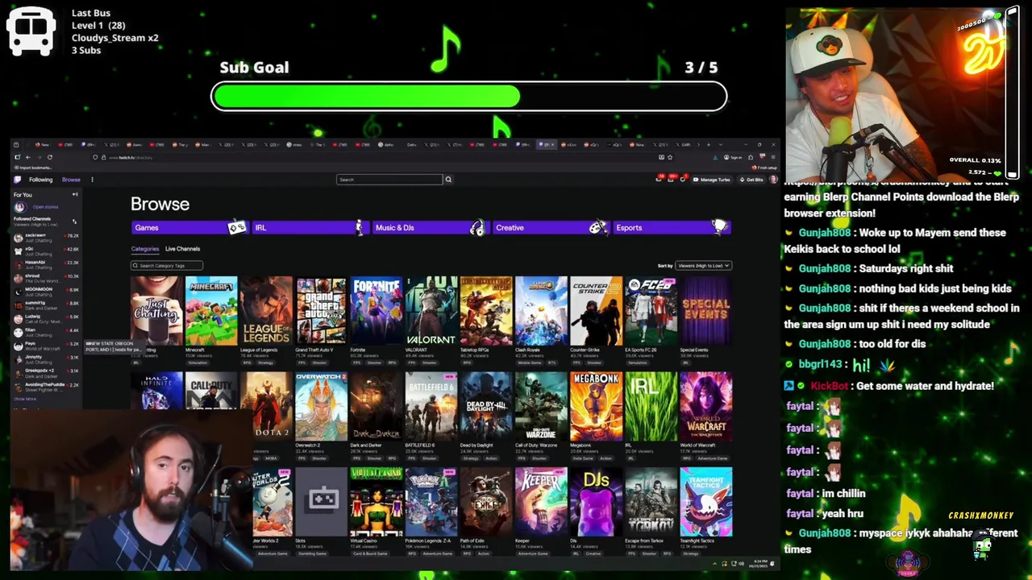Change followed channels sort order icon
Image resolution: width=1032 pixels, height=580 pixels.
[x=74, y=222]
